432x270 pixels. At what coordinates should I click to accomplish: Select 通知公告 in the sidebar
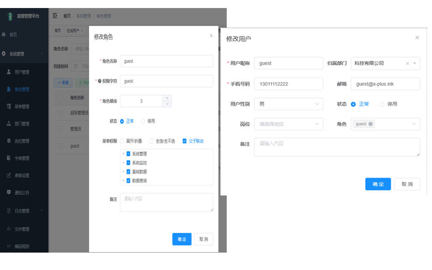point(21,193)
